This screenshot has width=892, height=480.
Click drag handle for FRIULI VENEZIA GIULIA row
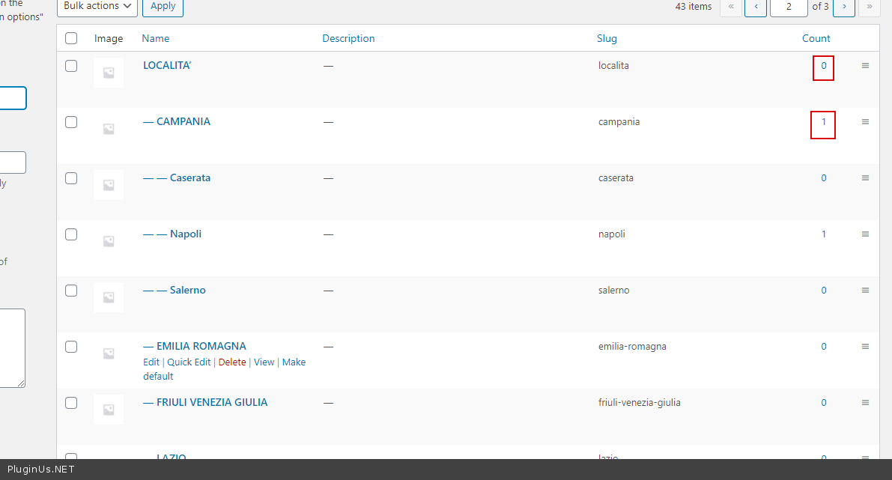[x=865, y=403]
